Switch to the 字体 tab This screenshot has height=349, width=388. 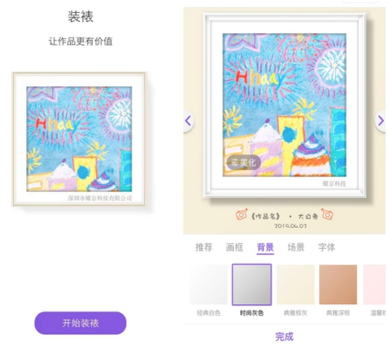pyautogui.click(x=327, y=247)
